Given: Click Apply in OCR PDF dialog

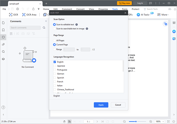Looking at the screenshot, I should (x=101, y=105).
